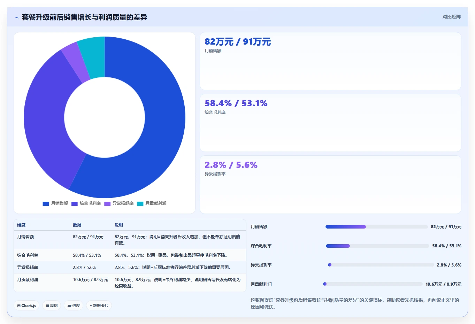Open the 82万元 / 91万元 data card
The width and height of the screenshot is (475, 324).
pos(330,61)
